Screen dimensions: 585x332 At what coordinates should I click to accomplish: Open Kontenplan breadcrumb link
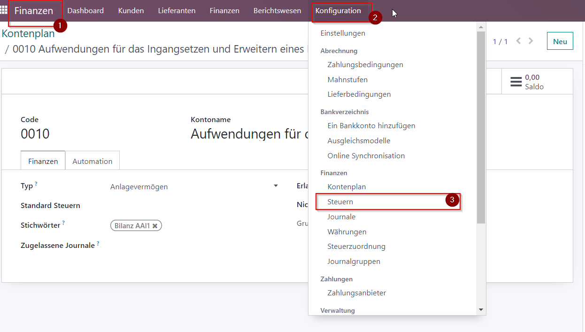tap(28, 34)
